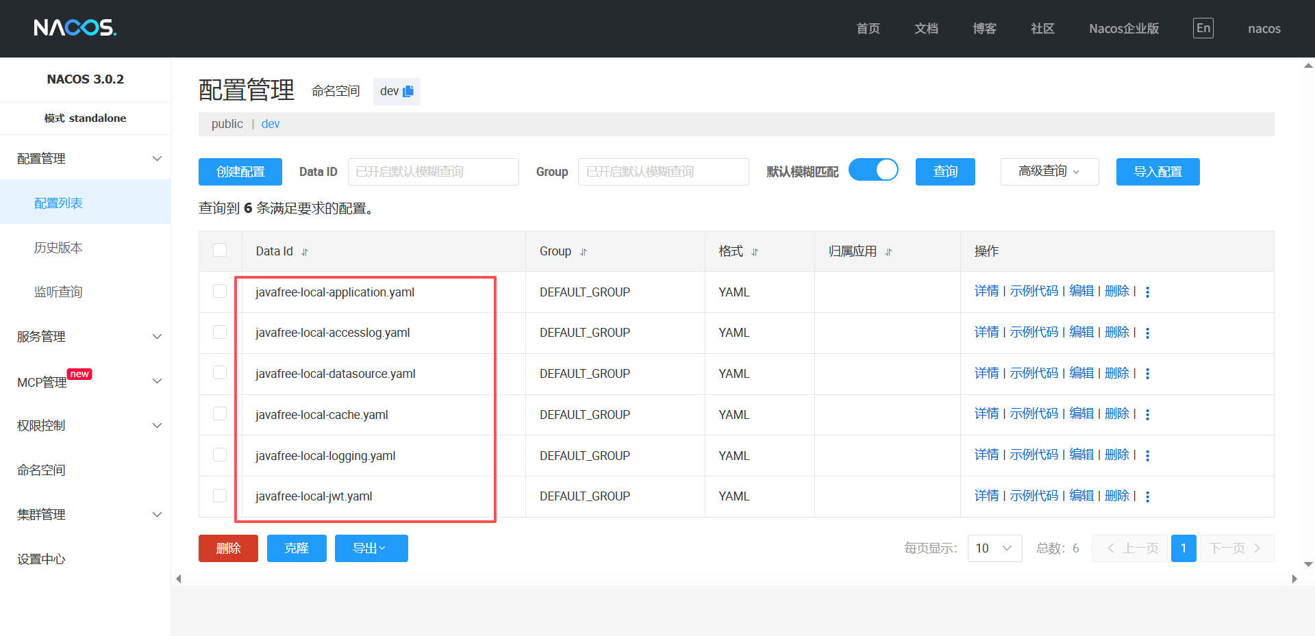The height and width of the screenshot is (636, 1315).
Task: Select the javafree-local-datasource.yaml row checkbox
Action: 220,372
